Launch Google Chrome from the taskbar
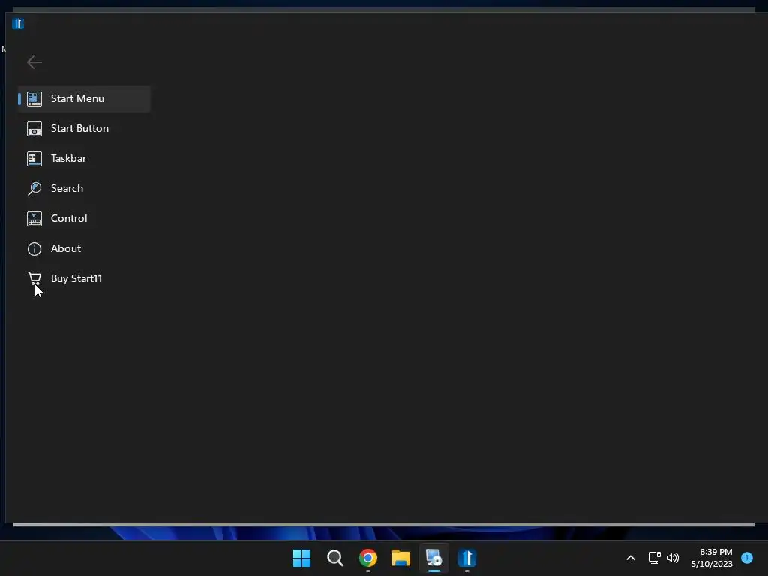Image resolution: width=768 pixels, height=576 pixels. pos(367,558)
